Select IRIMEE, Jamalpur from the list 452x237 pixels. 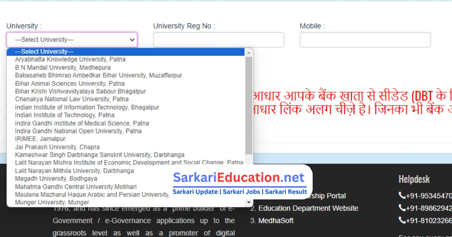[40, 139]
